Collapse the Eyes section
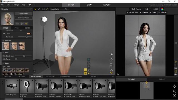178x100 pixels. pos(3,63)
